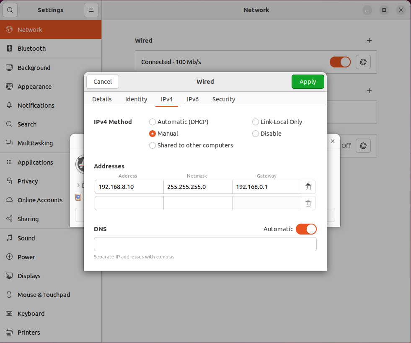Cancel the Wired dialog
Image resolution: width=411 pixels, height=343 pixels.
[x=103, y=82]
